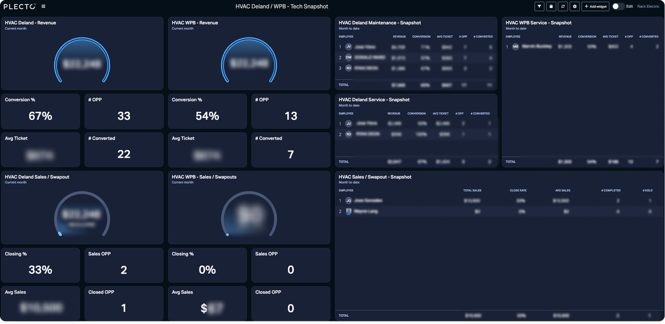Click the Total Sales column header
665x324 pixels.
pyautogui.click(x=472, y=190)
